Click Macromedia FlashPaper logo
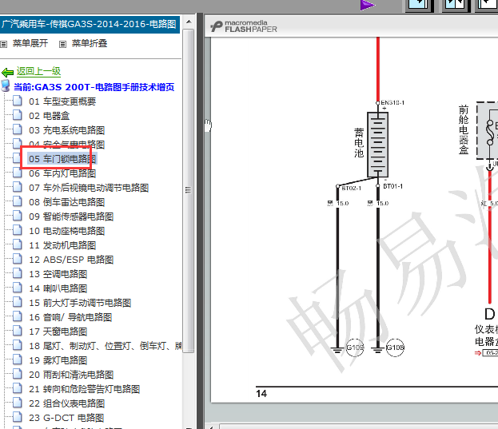Image resolution: width=498 pixels, height=429 pixels. [244, 26]
